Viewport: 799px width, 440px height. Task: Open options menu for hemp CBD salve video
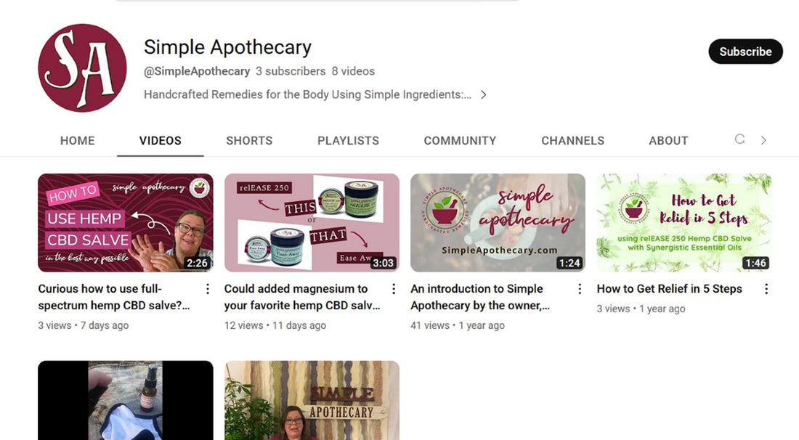click(x=208, y=289)
